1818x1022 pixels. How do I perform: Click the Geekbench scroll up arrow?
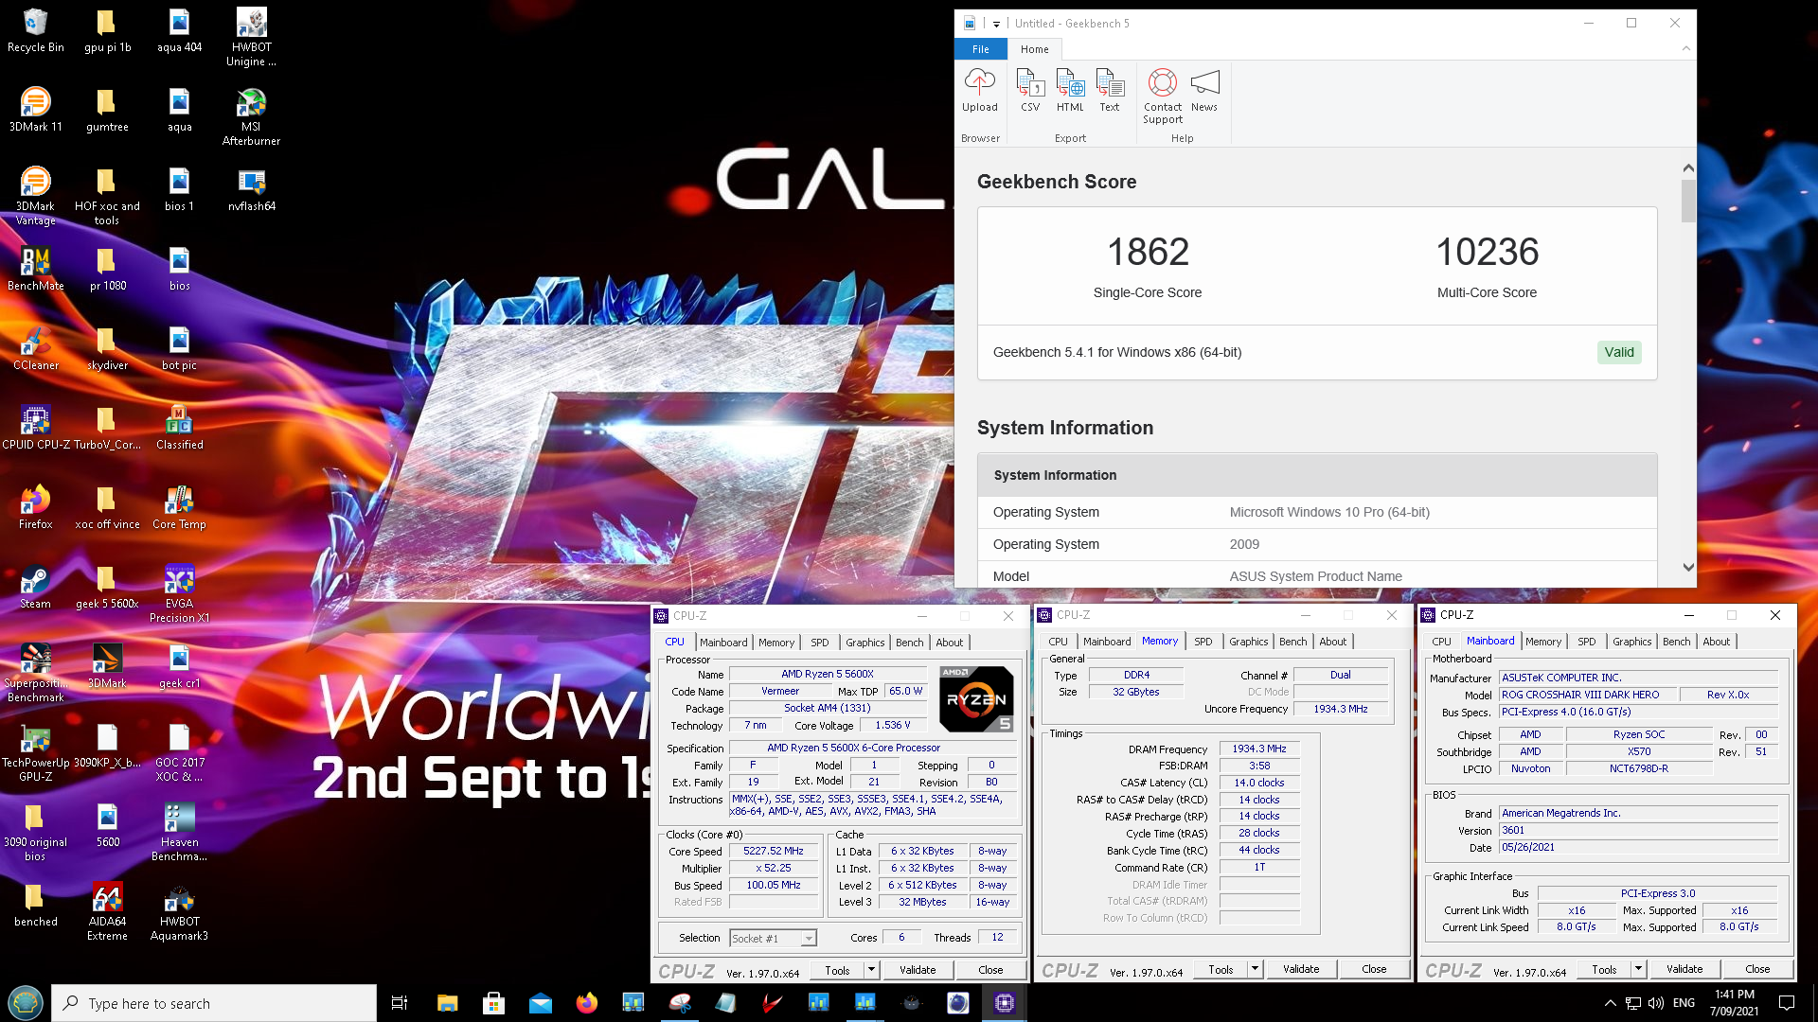(1688, 167)
